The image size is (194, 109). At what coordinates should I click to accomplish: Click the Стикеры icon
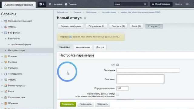tap(5, 56)
